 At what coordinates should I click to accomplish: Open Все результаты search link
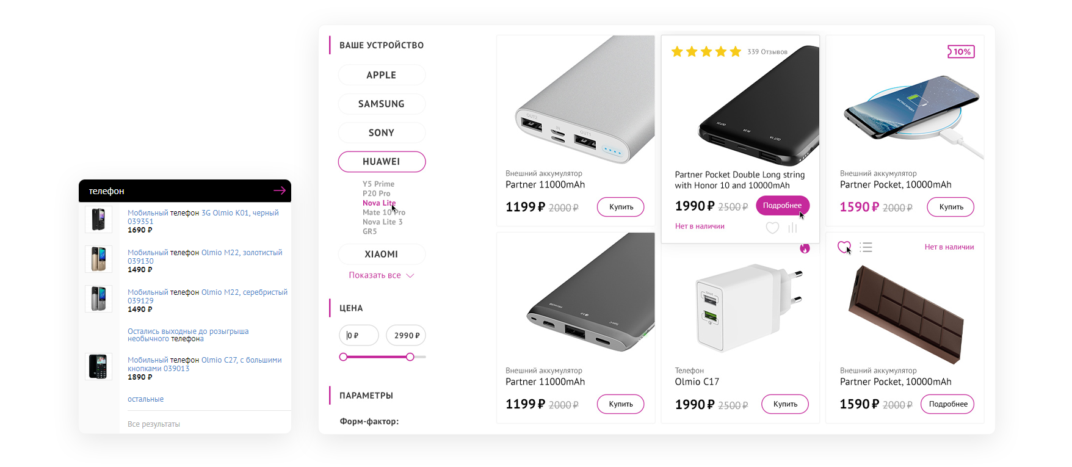154,424
